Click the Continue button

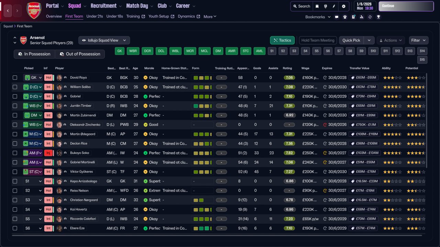[406, 6]
